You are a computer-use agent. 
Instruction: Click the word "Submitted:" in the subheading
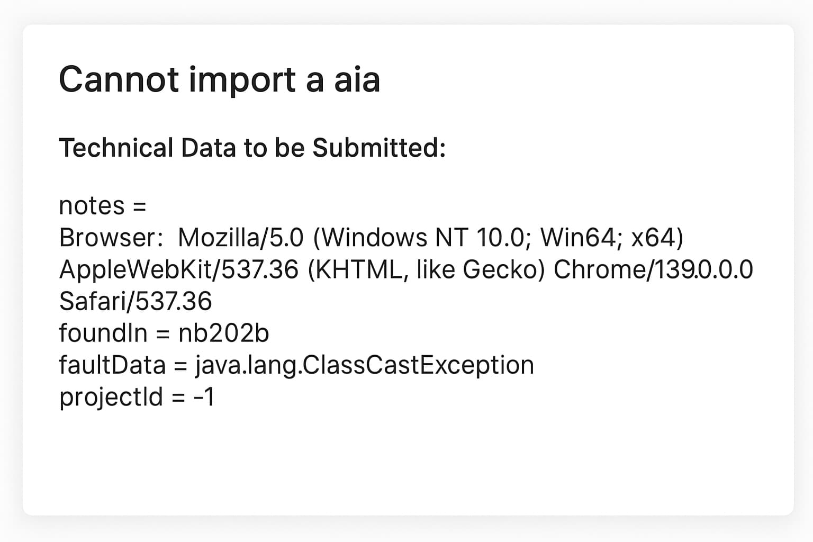379,148
